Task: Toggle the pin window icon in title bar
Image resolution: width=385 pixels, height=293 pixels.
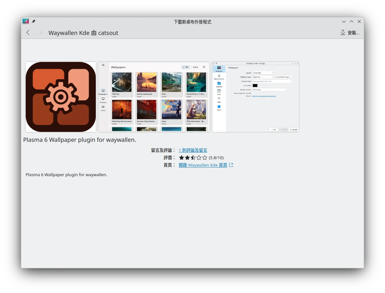Action: (x=34, y=22)
